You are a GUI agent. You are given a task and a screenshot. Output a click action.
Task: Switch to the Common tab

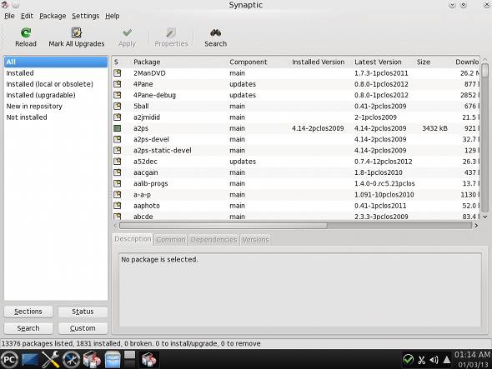coord(171,240)
